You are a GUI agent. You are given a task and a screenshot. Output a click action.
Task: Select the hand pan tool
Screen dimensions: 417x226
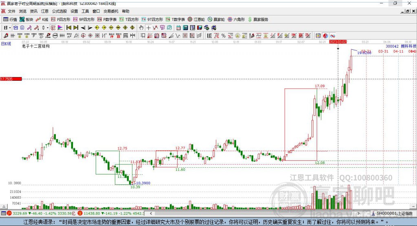pyautogui.click(x=141, y=28)
